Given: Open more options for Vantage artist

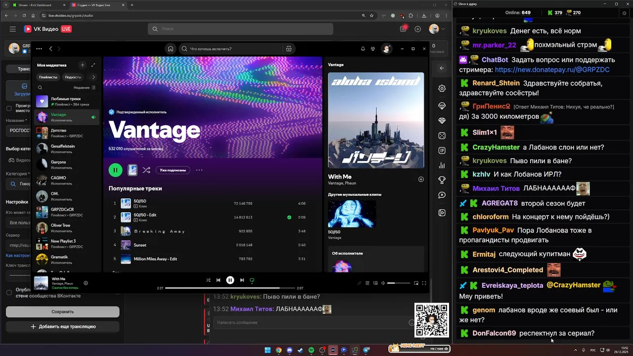Looking at the screenshot, I should click(x=199, y=170).
